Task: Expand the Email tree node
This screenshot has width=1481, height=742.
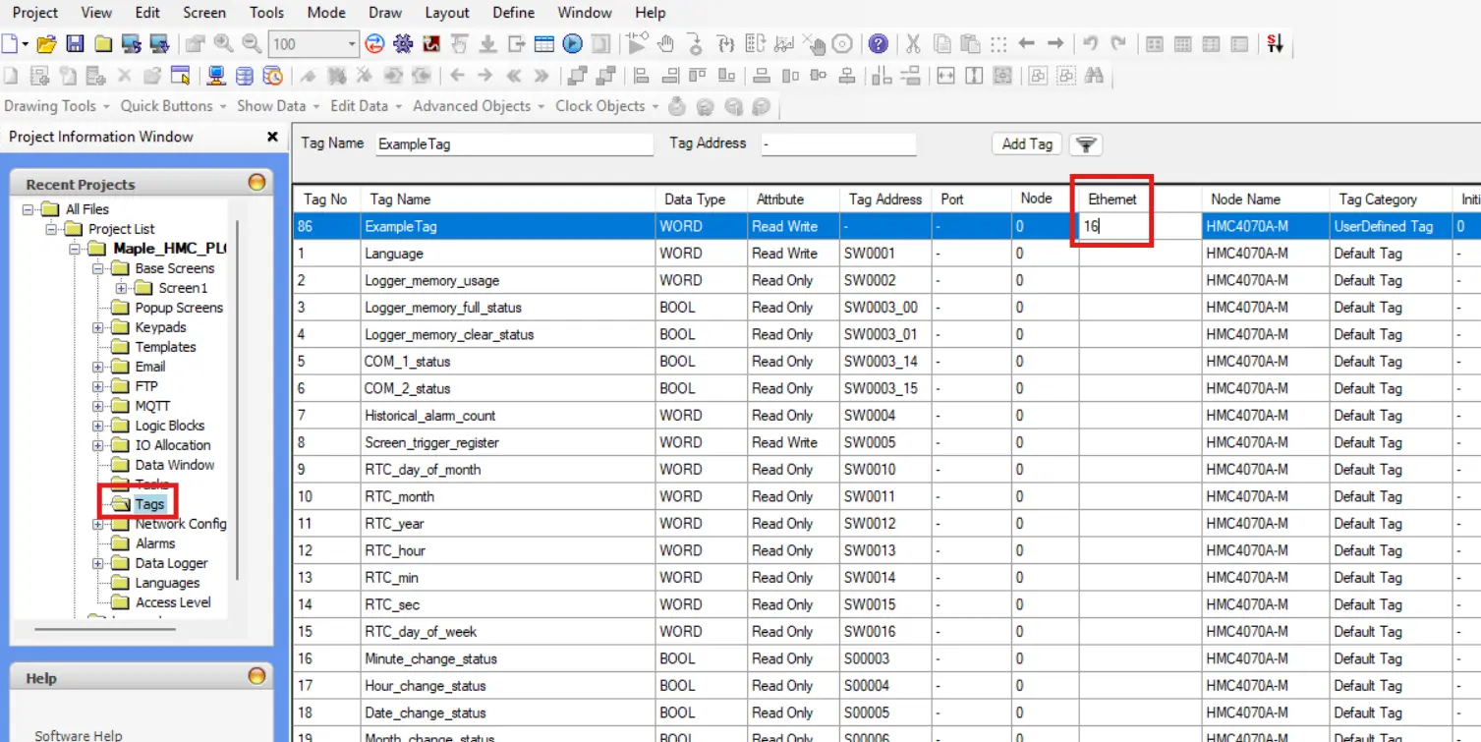Action: [x=96, y=367]
